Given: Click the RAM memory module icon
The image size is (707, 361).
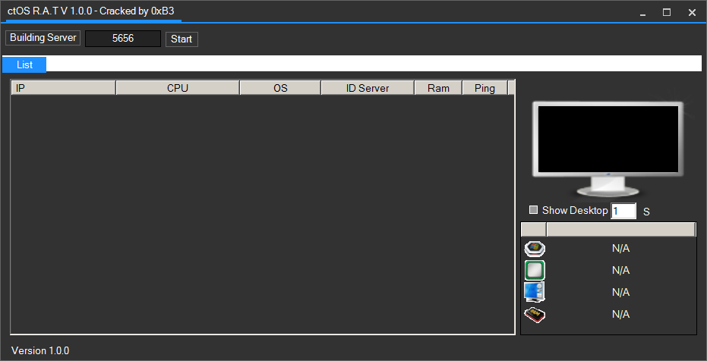Looking at the screenshot, I should point(535,314).
